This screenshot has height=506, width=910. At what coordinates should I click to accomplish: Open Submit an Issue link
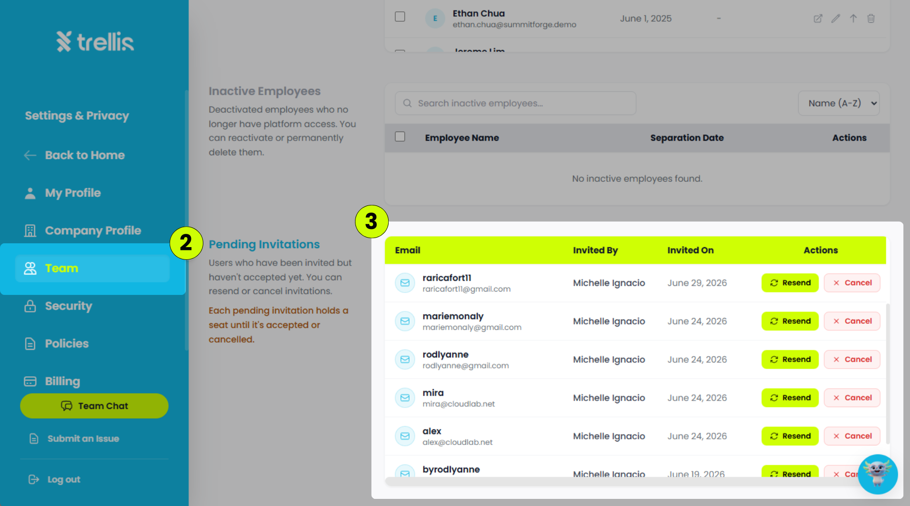(x=74, y=439)
